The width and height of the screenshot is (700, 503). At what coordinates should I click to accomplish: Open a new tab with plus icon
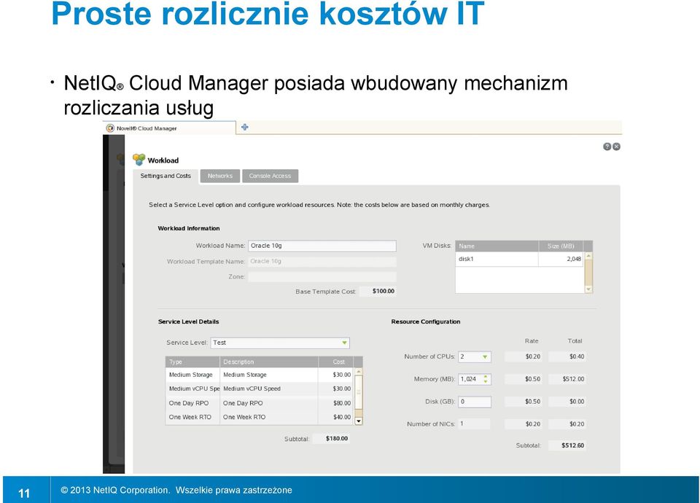point(245,127)
